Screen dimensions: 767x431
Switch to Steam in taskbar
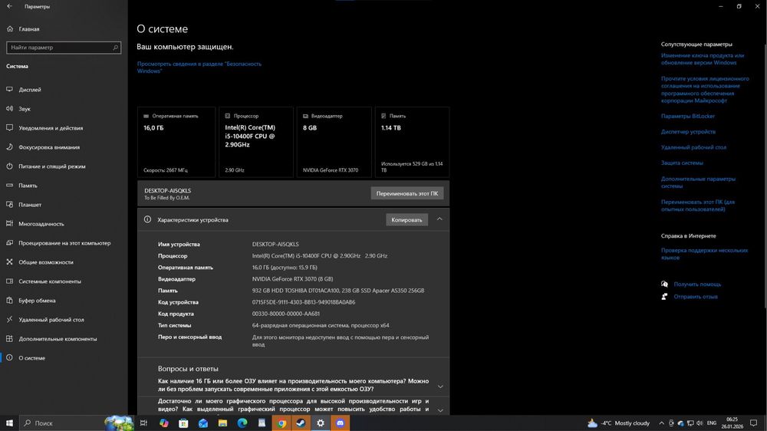(301, 423)
